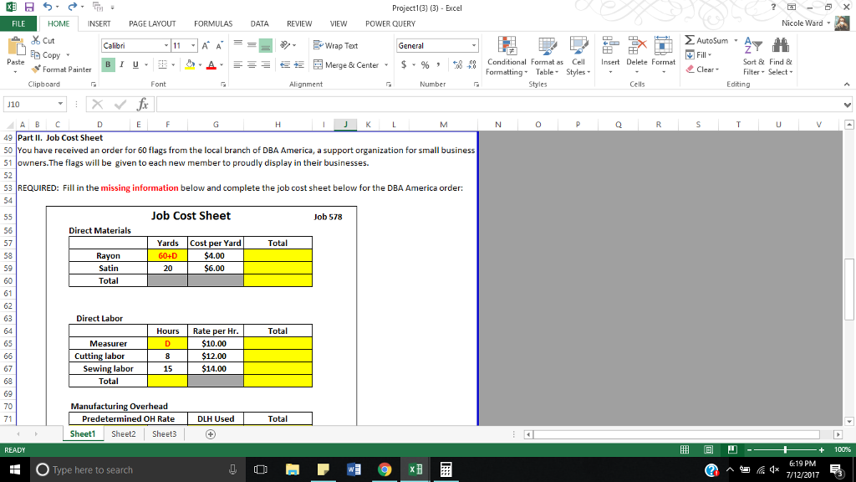Switch to the POWER QUERY ribbon tab
This screenshot has height=482, width=856.
tap(390, 23)
